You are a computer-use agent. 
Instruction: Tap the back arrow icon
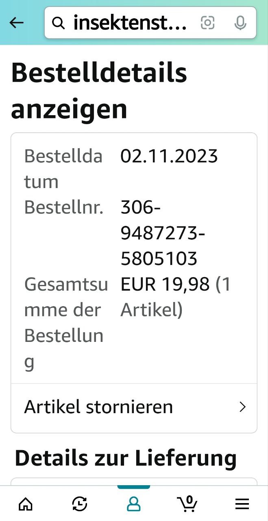click(17, 23)
